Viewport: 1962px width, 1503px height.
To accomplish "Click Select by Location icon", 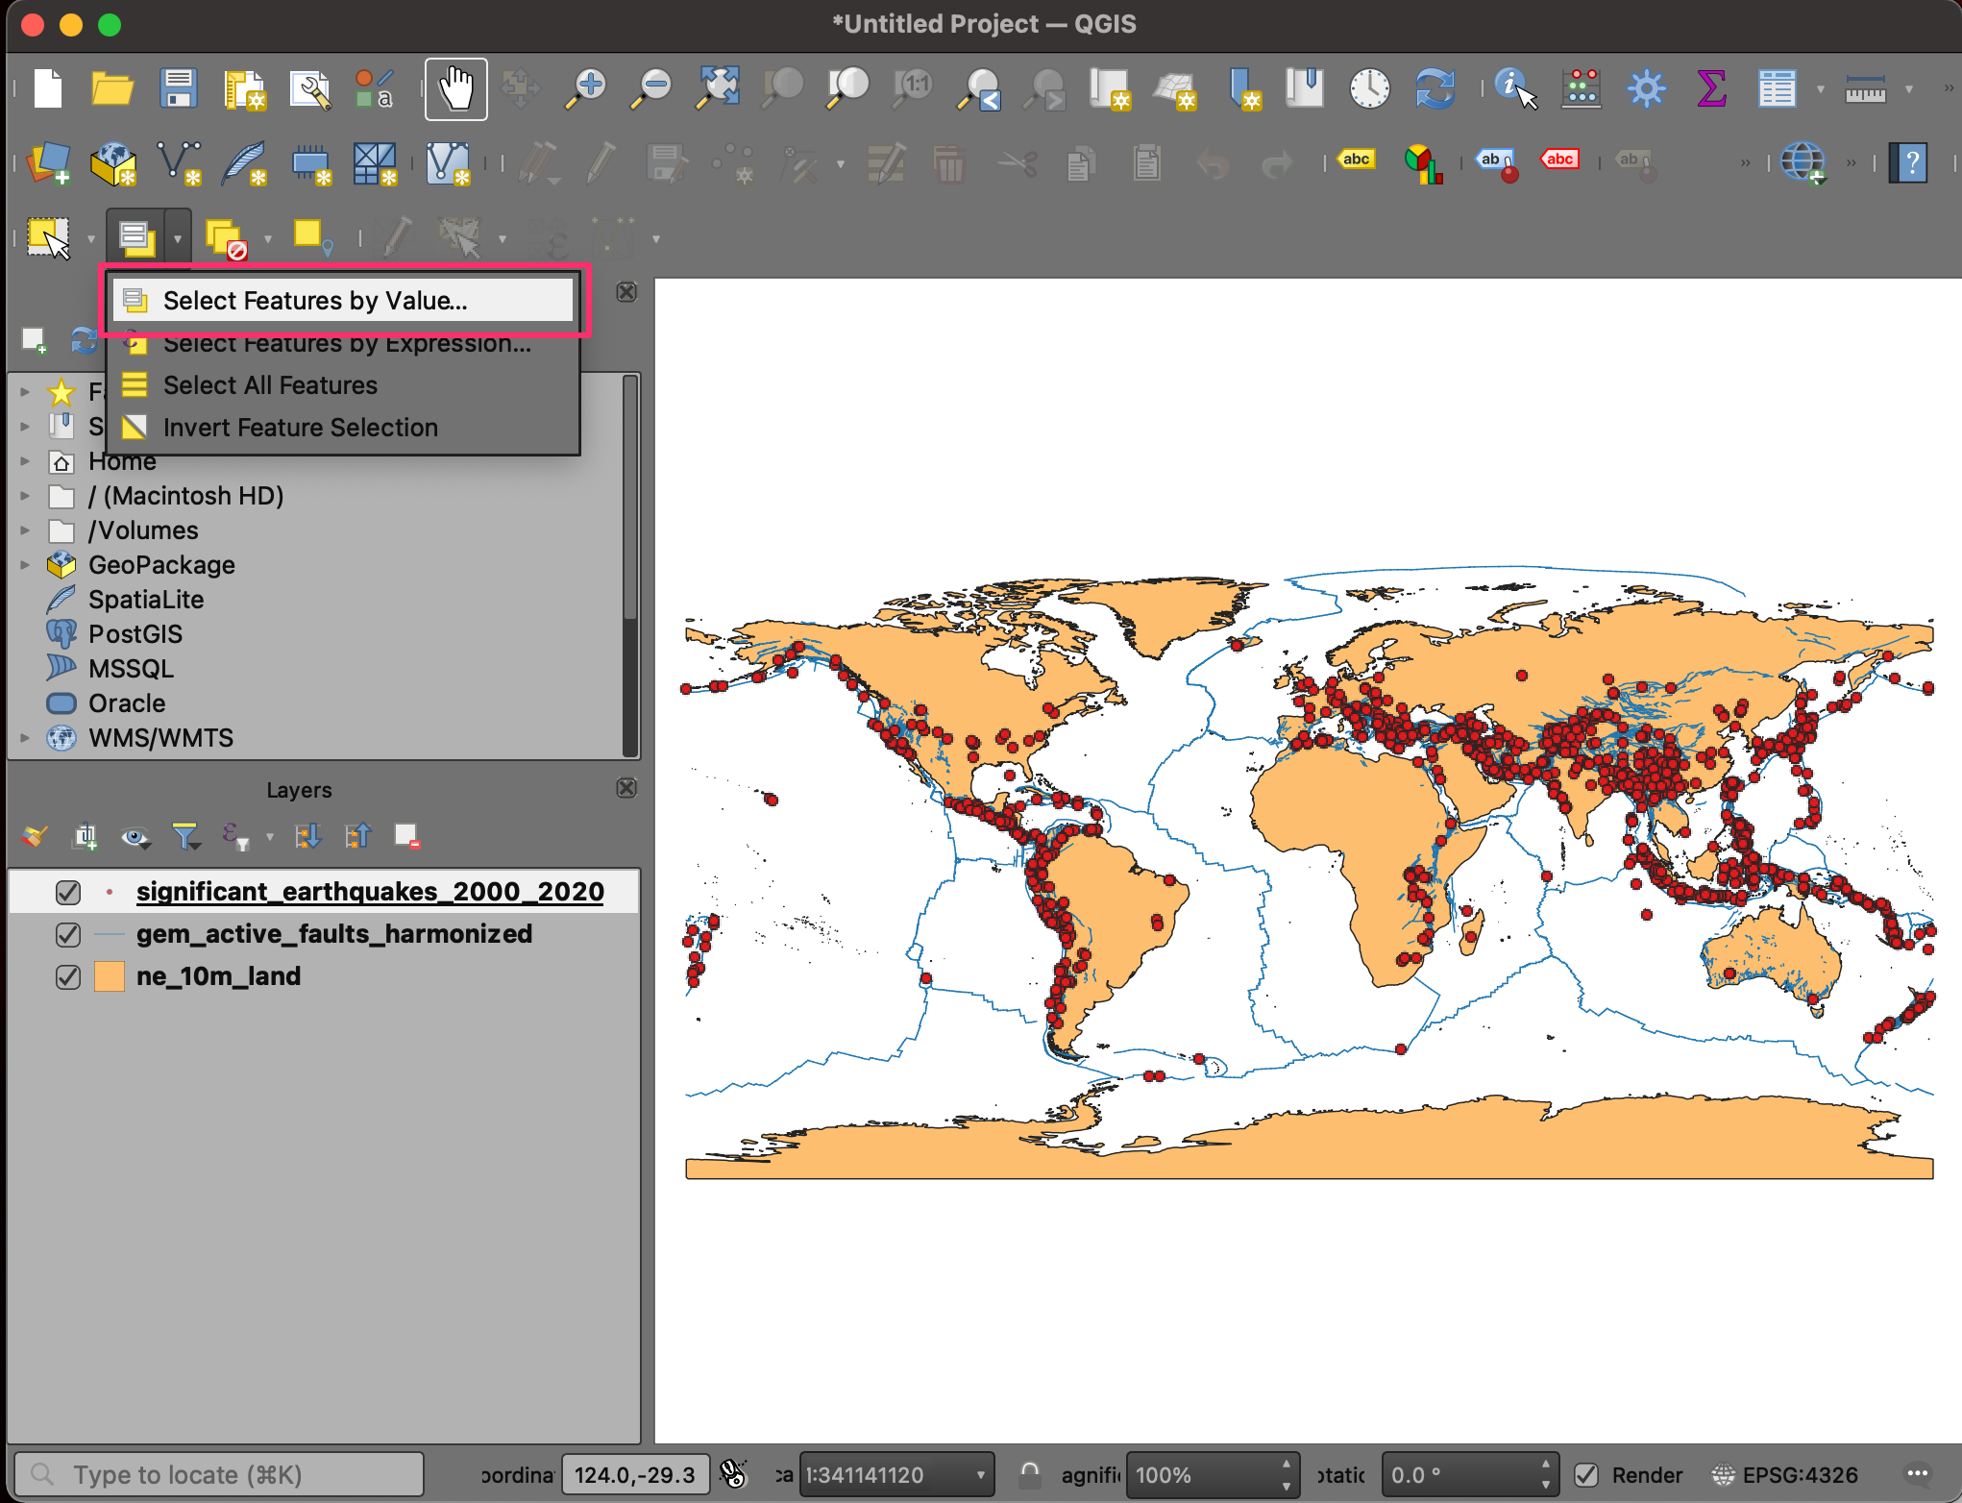I will pos(312,238).
